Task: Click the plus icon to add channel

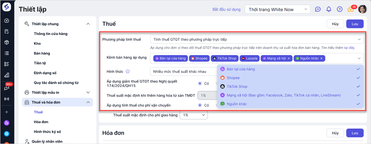Action: 7,112
